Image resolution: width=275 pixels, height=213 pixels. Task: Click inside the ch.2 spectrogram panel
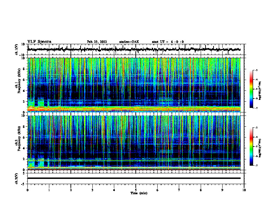click(134, 143)
